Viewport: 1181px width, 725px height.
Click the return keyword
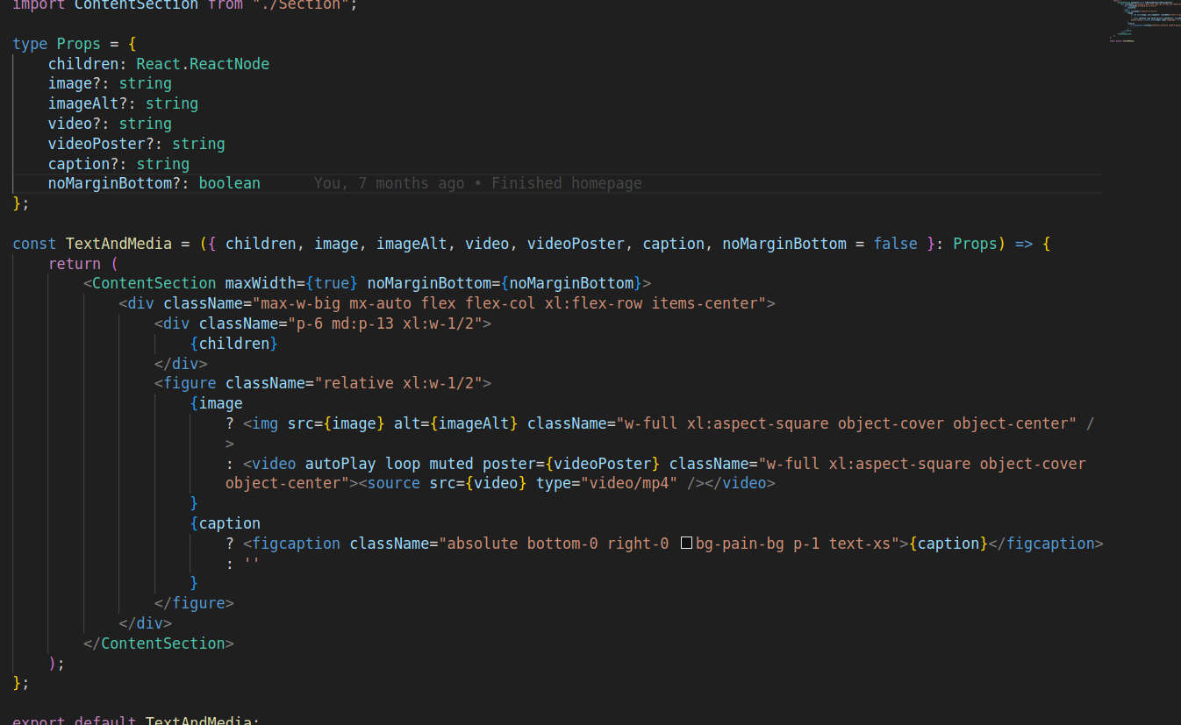[x=75, y=264]
